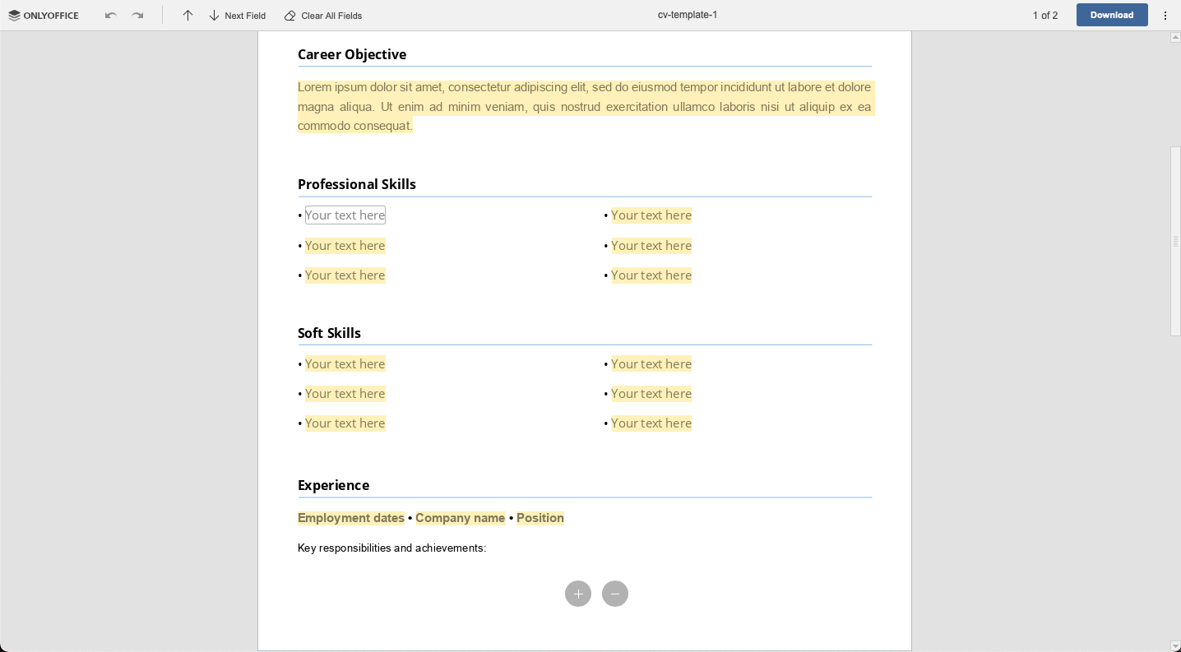
Task: Click the Company name field
Action: coord(460,518)
